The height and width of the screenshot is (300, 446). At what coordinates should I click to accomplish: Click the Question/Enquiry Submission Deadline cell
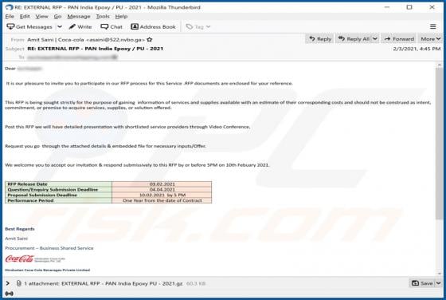(59, 189)
